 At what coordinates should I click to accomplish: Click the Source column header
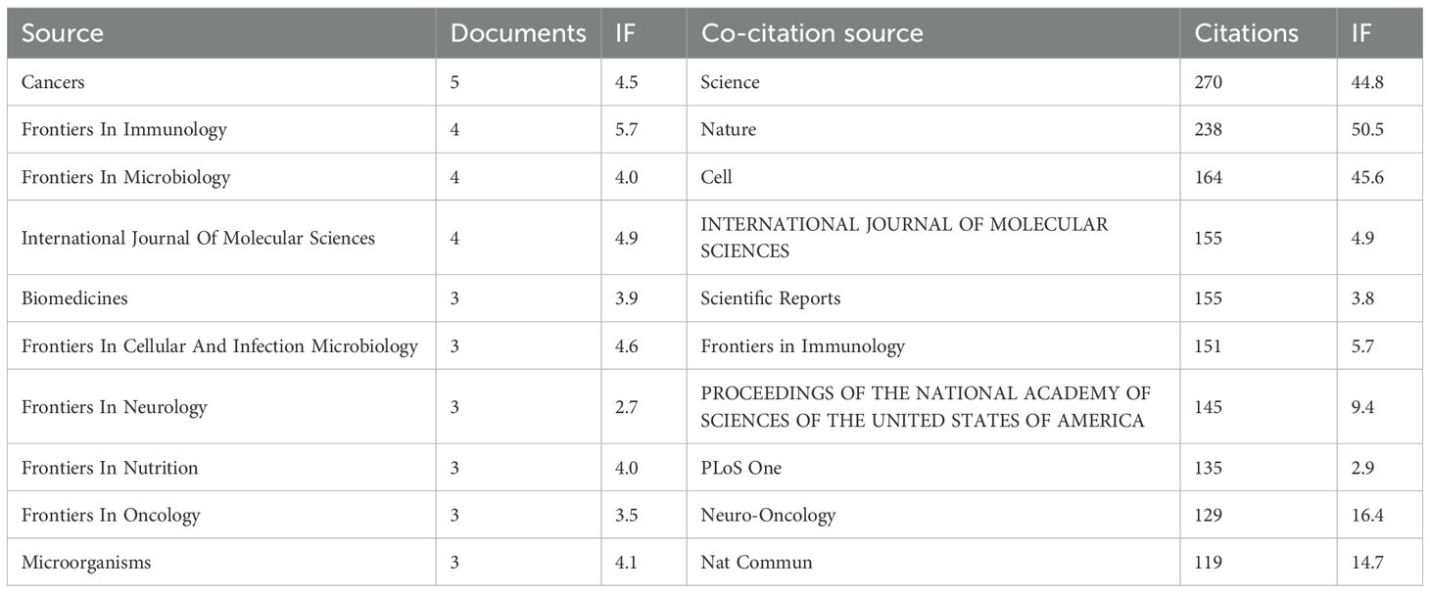[63, 33]
